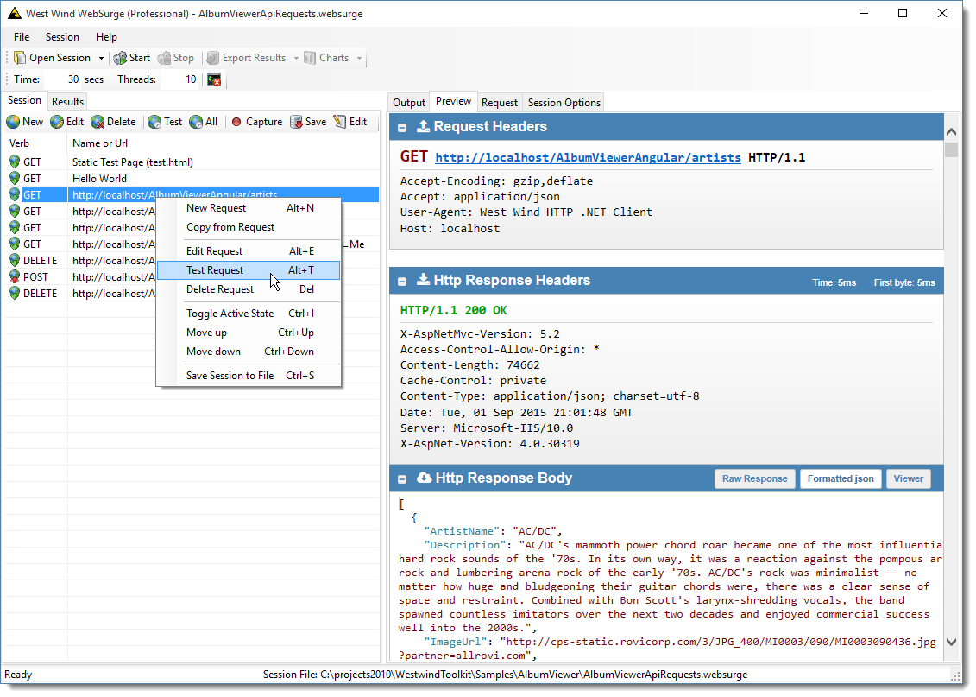Click the Threads count input field
This screenshot has height=697, width=976.
click(x=179, y=79)
